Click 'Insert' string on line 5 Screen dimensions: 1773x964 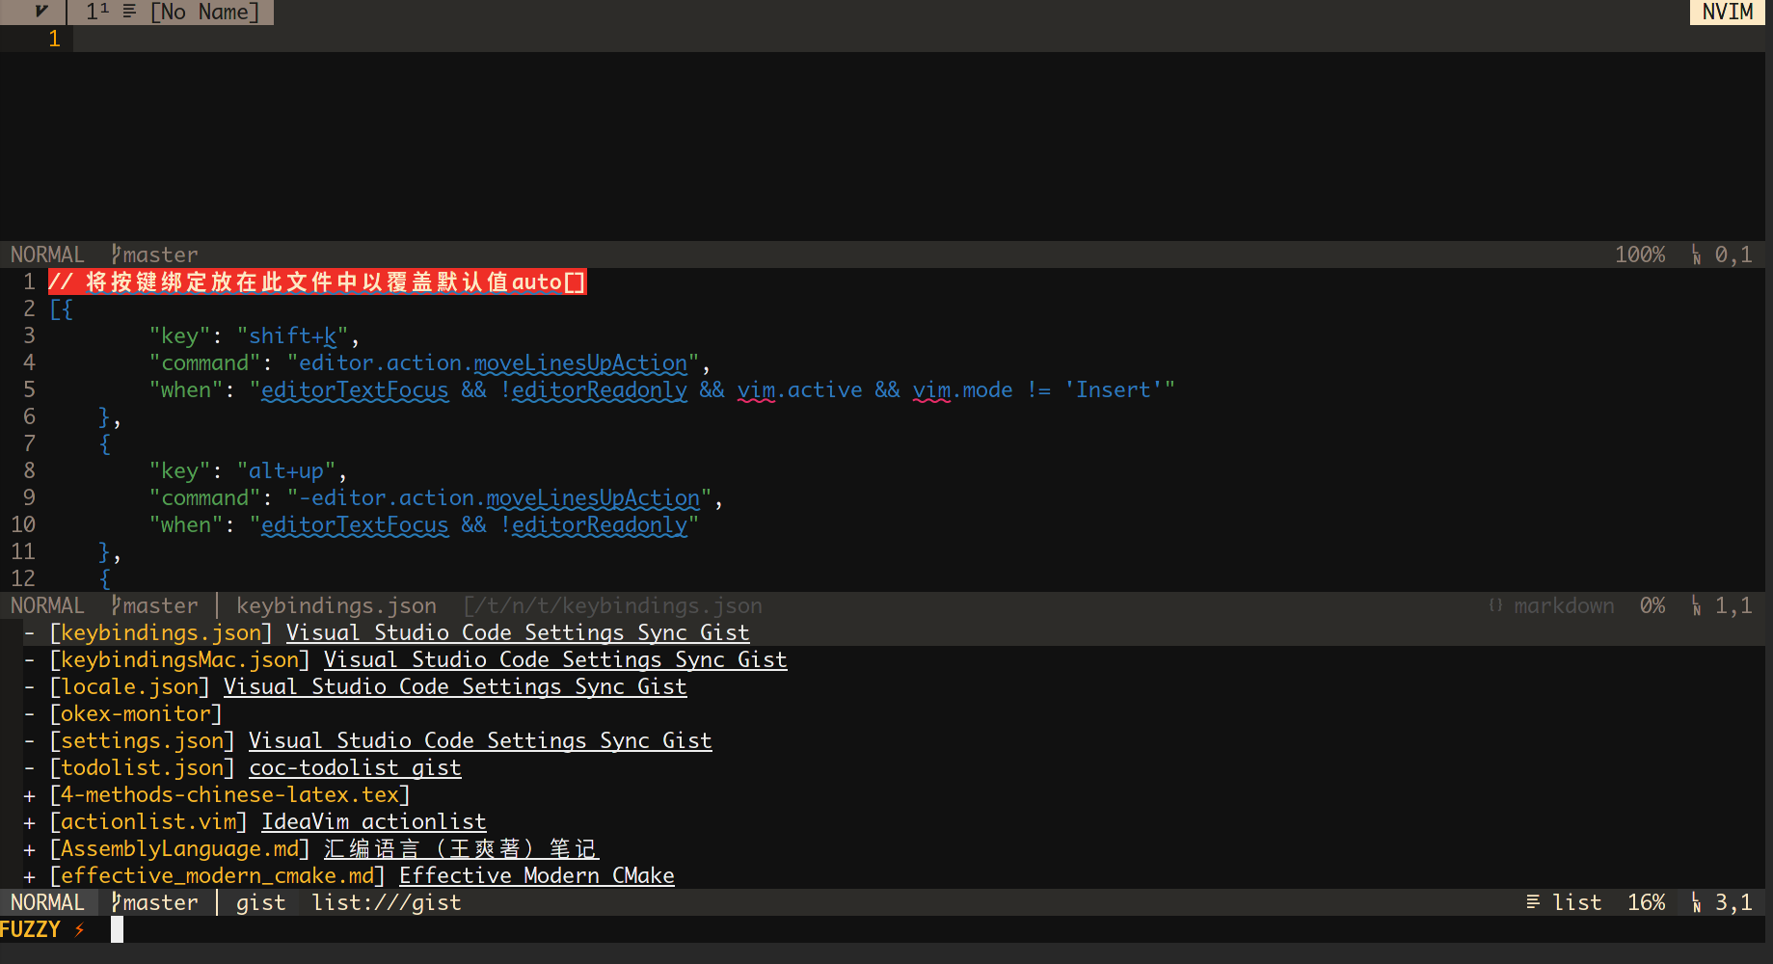tap(1114, 389)
